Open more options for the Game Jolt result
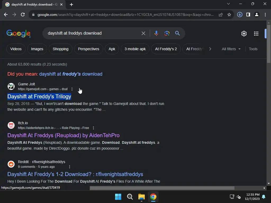The image size is (271, 203). click(72, 89)
